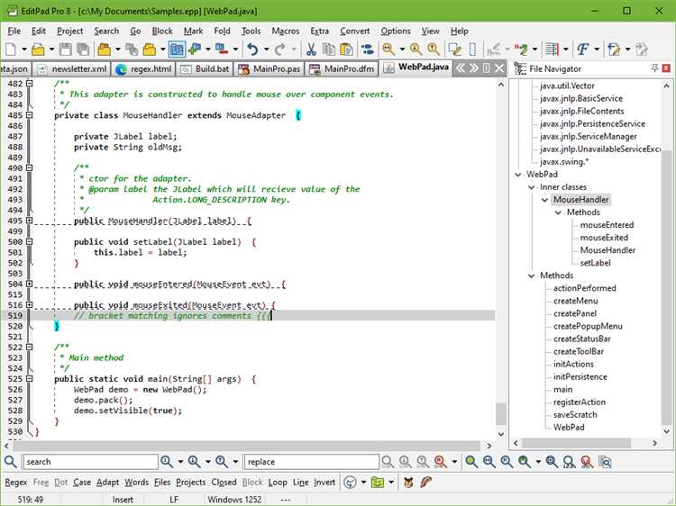The width and height of the screenshot is (676, 506).
Task: Click the previous-tab double chevron left
Action: coord(461,68)
